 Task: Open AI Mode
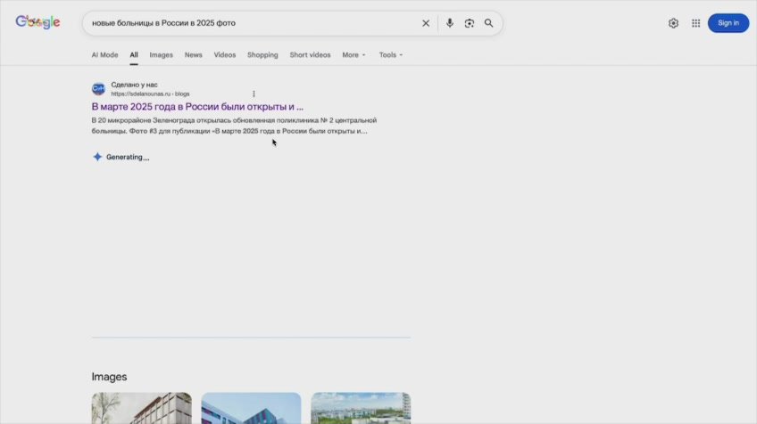pos(104,55)
